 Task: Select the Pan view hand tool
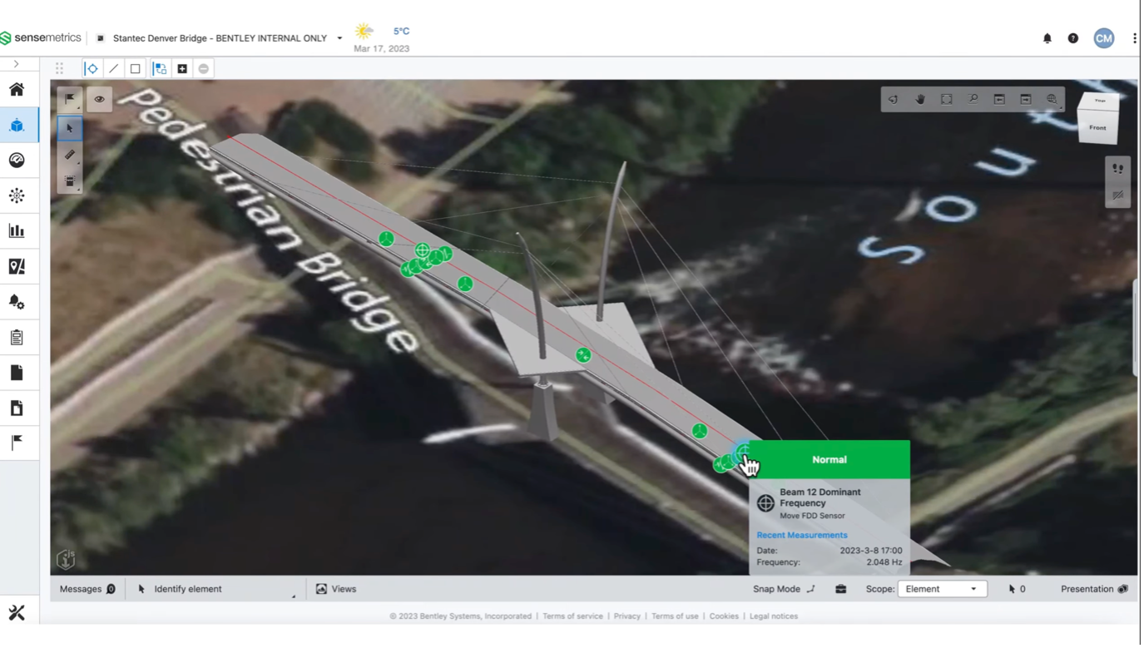coord(920,99)
